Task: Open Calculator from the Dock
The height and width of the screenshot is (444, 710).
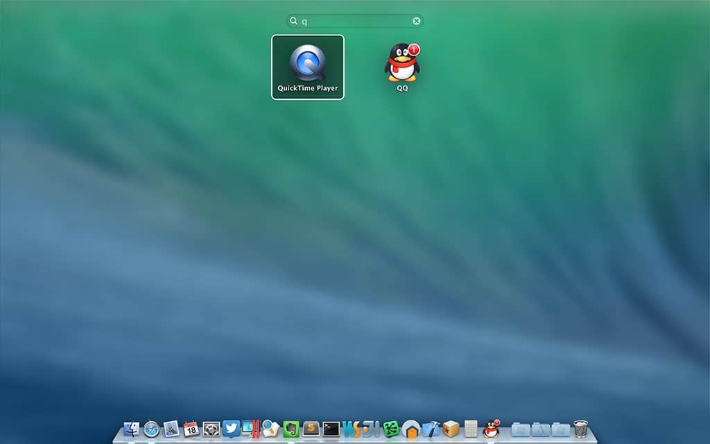Action: tap(471, 429)
